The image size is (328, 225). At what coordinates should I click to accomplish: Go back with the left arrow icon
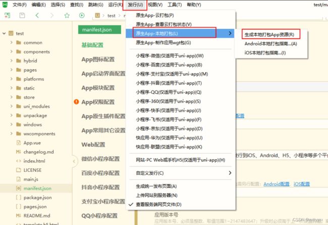click(37, 15)
